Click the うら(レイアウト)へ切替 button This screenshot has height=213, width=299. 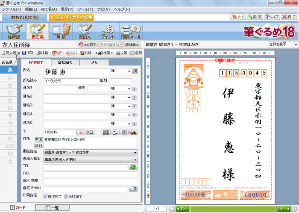(x=71, y=18)
